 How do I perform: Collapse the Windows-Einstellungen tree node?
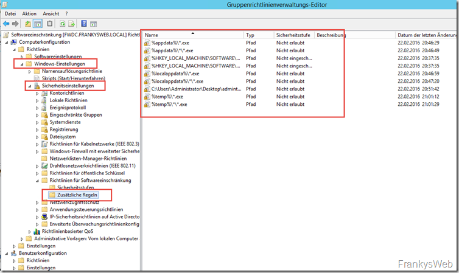pos(22,64)
